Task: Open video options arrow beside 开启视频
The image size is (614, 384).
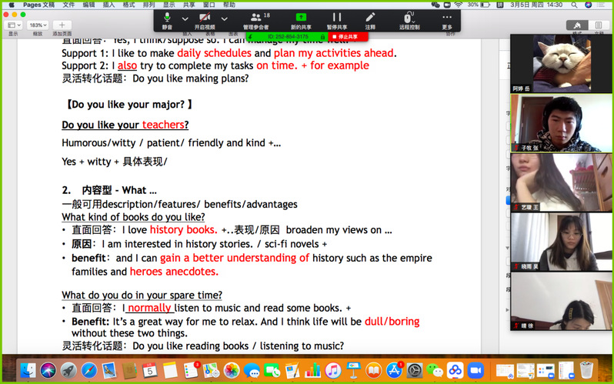Action: (x=224, y=18)
